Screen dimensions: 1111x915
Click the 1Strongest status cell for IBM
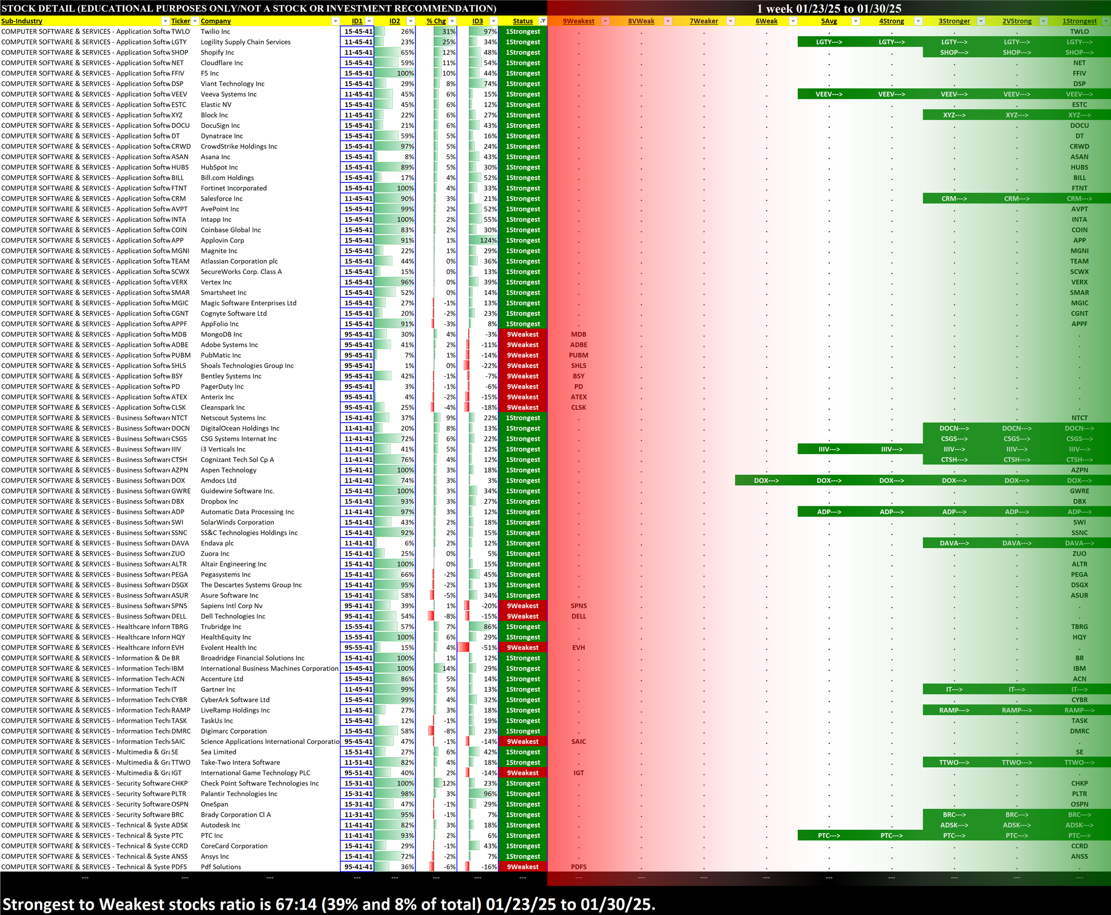click(x=523, y=669)
